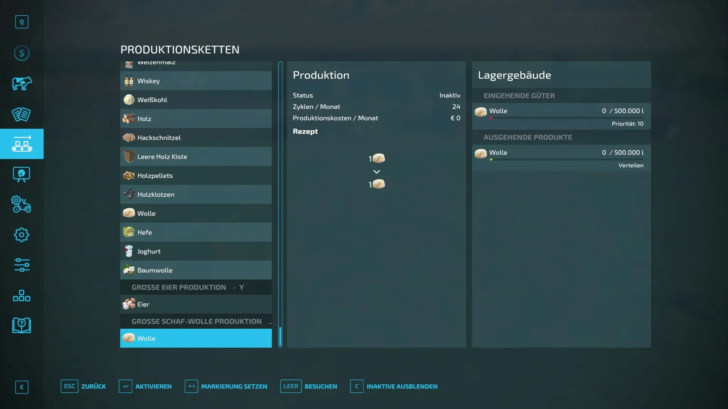Open the animals cow icon page
The height and width of the screenshot is (409, 728).
coord(22,83)
